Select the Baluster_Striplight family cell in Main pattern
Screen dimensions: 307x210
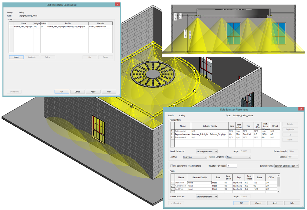click(x=210, y=134)
